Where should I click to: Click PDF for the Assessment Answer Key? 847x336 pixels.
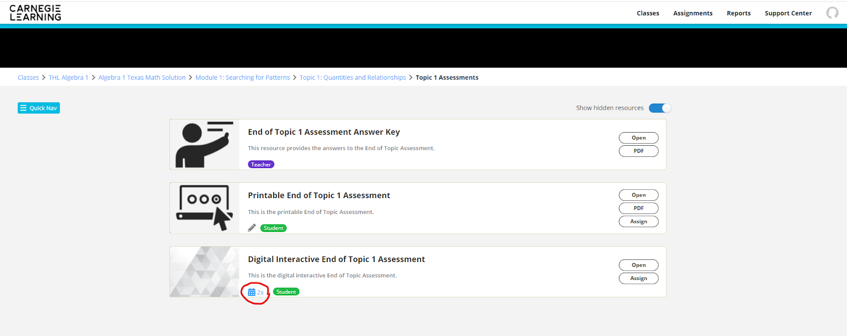coord(638,151)
